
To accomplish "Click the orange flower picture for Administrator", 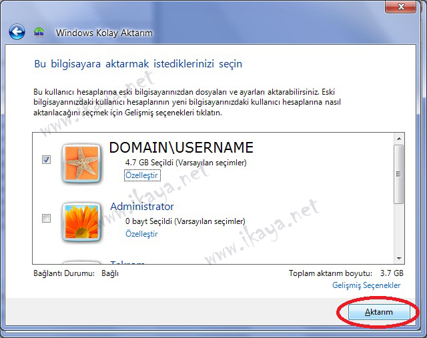I will click(x=81, y=221).
